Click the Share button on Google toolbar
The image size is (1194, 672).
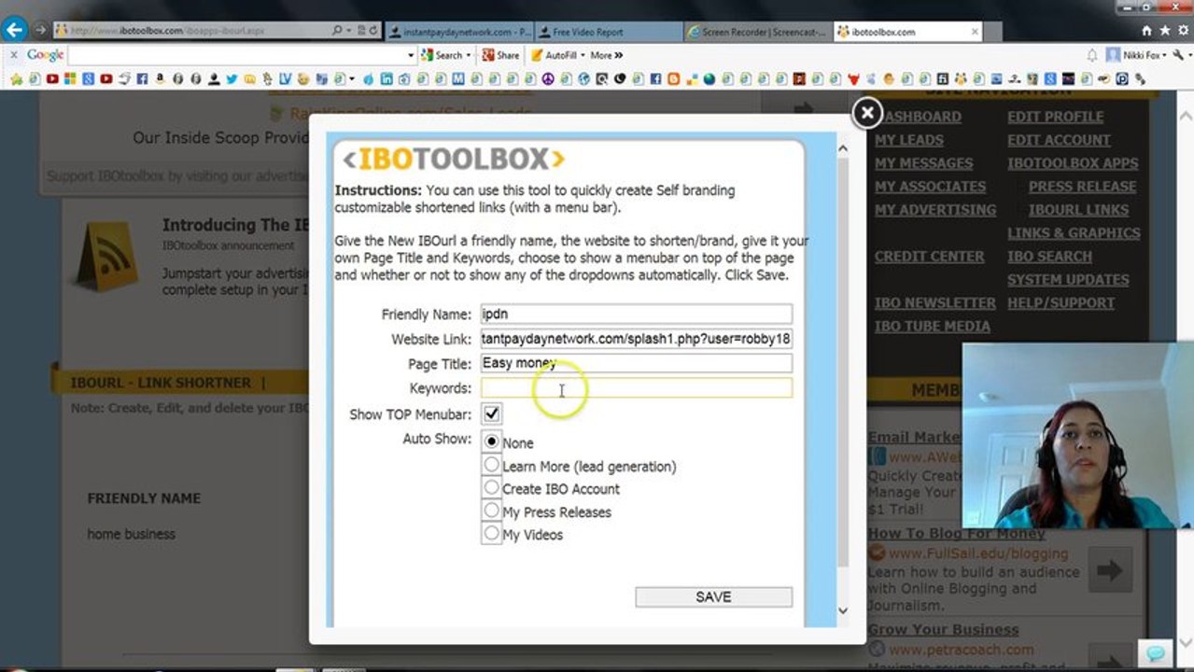501,55
